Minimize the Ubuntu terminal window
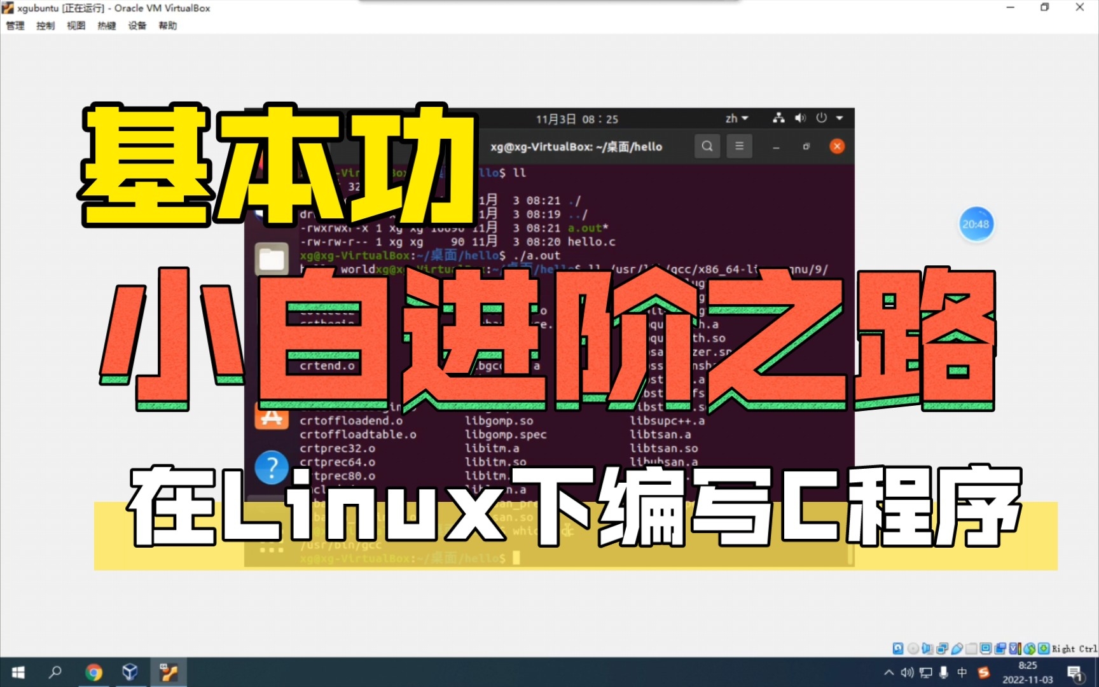 tap(776, 147)
